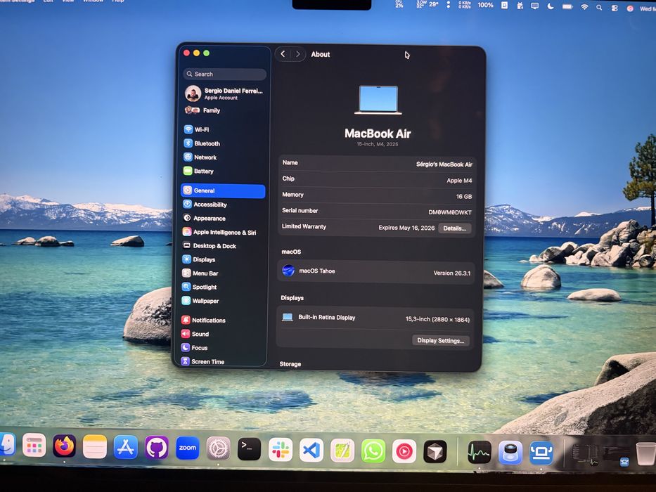The image size is (656, 492).
Task: Click System Settings gear in Dock
Action: click(219, 448)
